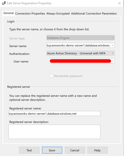Screen dimensions: 124x156
Task: Switch to the Connection Properties tab
Action: pos(30,14)
